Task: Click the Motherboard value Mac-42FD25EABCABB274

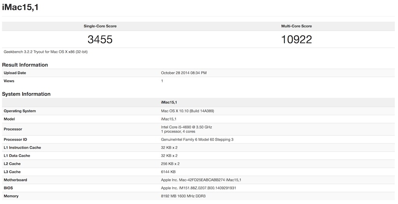Action: click(201, 180)
